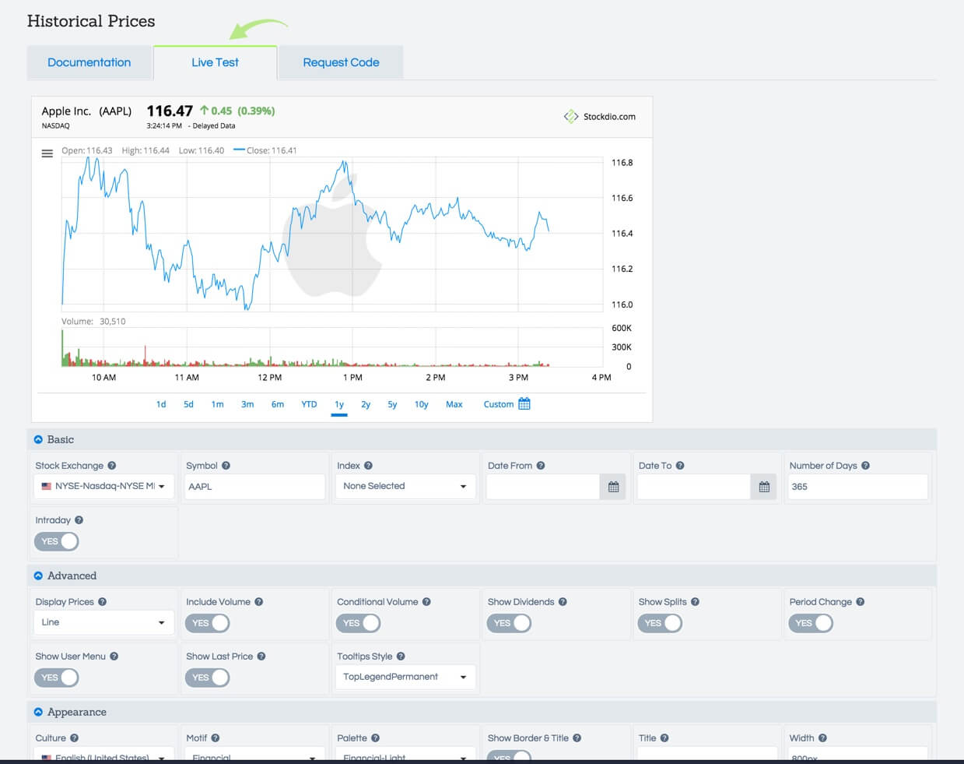This screenshot has width=964, height=764.
Task: Select the 3m chart range
Action: click(247, 404)
